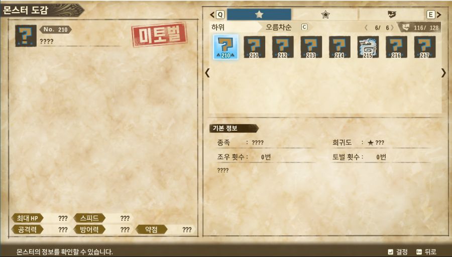Show previous monster row using left chevron

(x=207, y=73)
